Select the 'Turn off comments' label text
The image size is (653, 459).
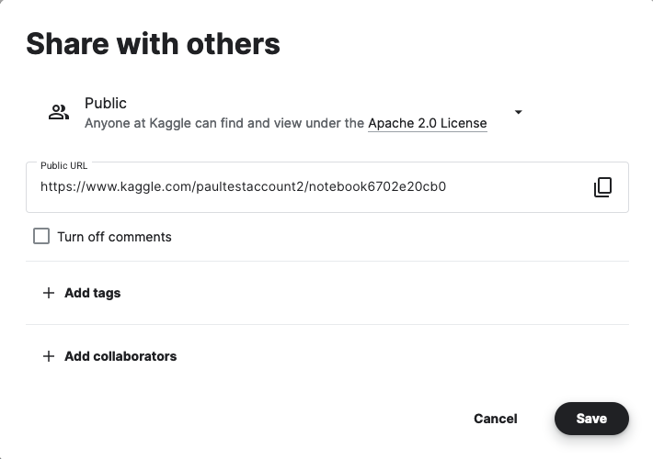(115, 237)
